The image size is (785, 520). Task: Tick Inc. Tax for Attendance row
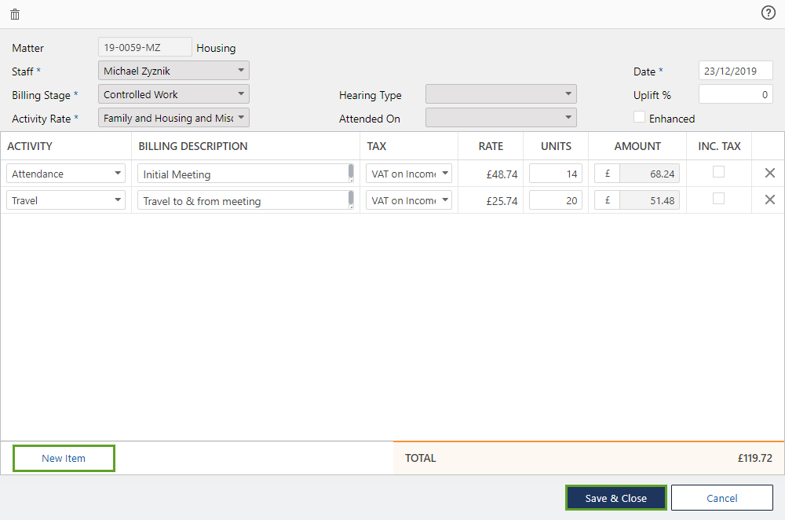718,172
